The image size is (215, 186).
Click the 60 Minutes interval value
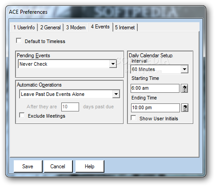[x=143, y=69]
